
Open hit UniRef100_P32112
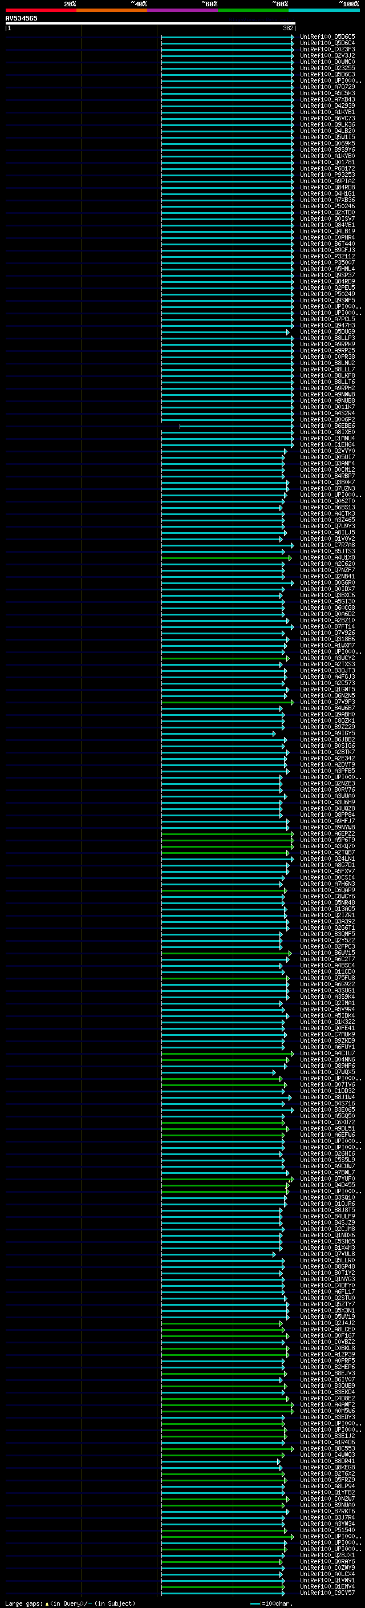(327, 256)
